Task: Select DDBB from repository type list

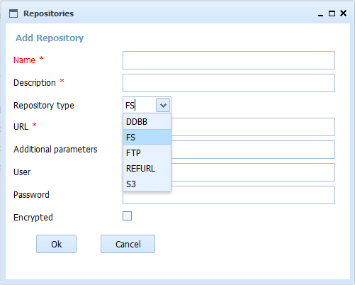Action: (x=147, y=122)
